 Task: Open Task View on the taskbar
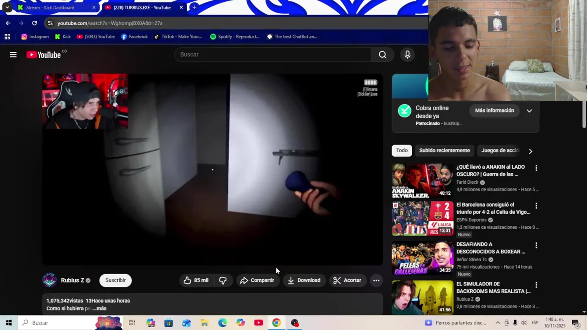(x=132, y=323)
